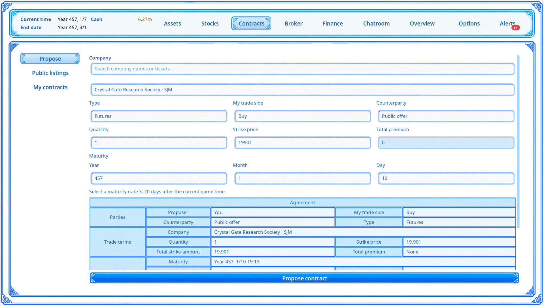The height and width of the screenshot is (306, 544).
Task: Click the company search field
Action: click(302, 69)
